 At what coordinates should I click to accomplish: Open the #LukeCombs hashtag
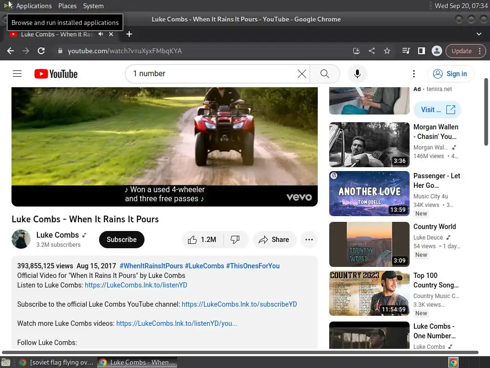click(x=204, y=266)
